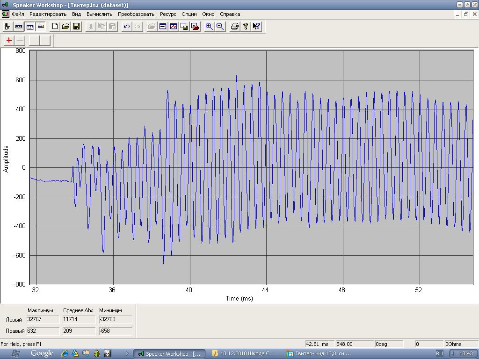The height and width of the screenshot is (359, 479).
Task: Click the yellow question mark Help icon
Action: pyautogui.click(x=246, y=27)
